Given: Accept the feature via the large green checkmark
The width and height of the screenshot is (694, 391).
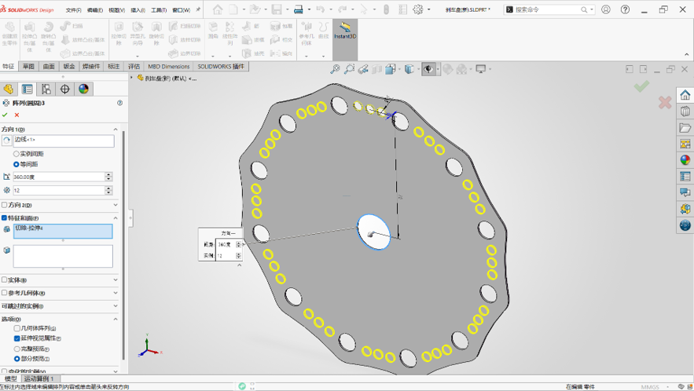Looking at the screenshot, I should coord(641,86).
